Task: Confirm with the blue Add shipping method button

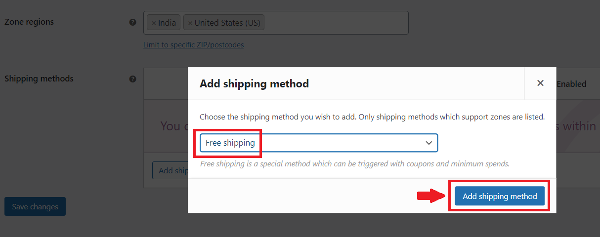Action: 500,196
